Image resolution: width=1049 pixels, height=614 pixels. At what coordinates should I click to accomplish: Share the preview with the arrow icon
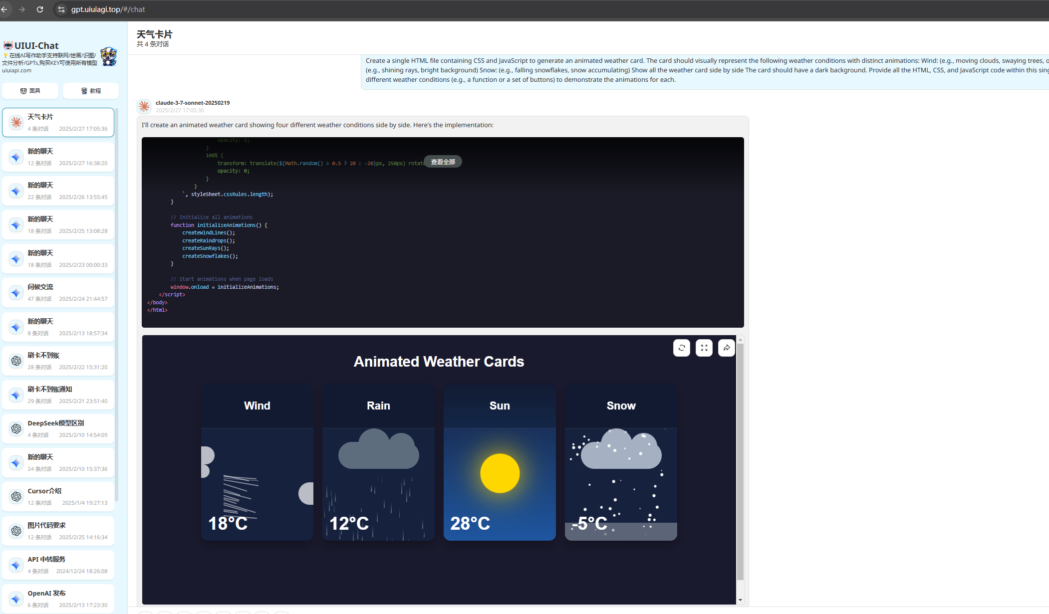727,348
